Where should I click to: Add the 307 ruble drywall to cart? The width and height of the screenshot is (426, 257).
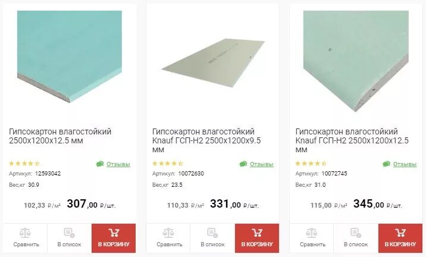coord(114,238)
